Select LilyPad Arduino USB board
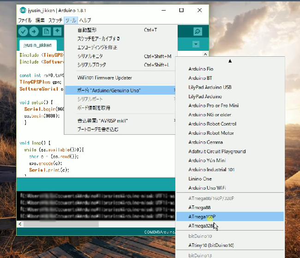Image resolution: width=300 pixels, height=258 pixels. 230,87
